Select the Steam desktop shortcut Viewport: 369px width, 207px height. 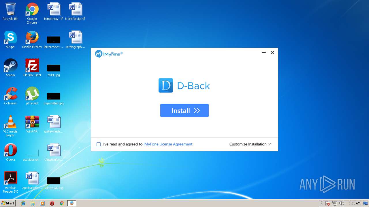[x=10, y=68]
